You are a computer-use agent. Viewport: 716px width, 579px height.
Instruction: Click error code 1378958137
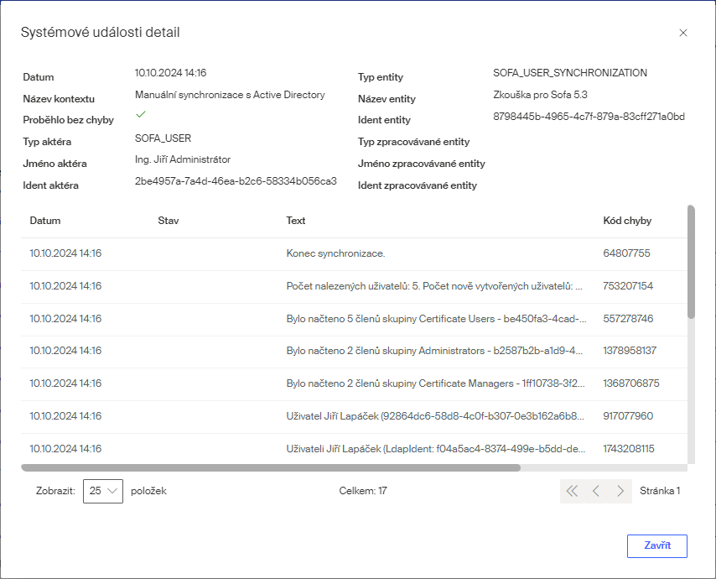tap(630, 351)
